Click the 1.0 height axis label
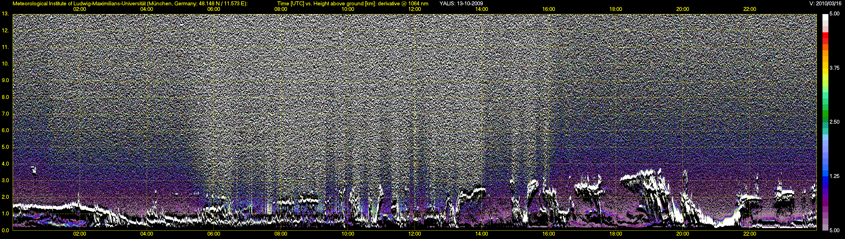Screen dimensions: 845x239 point(5,213)
